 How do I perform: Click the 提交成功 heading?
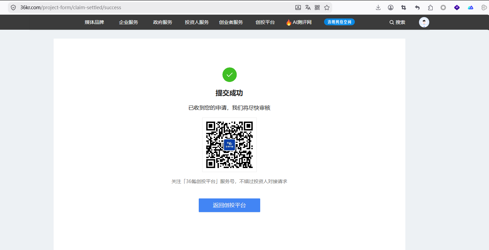pos(229,93)
